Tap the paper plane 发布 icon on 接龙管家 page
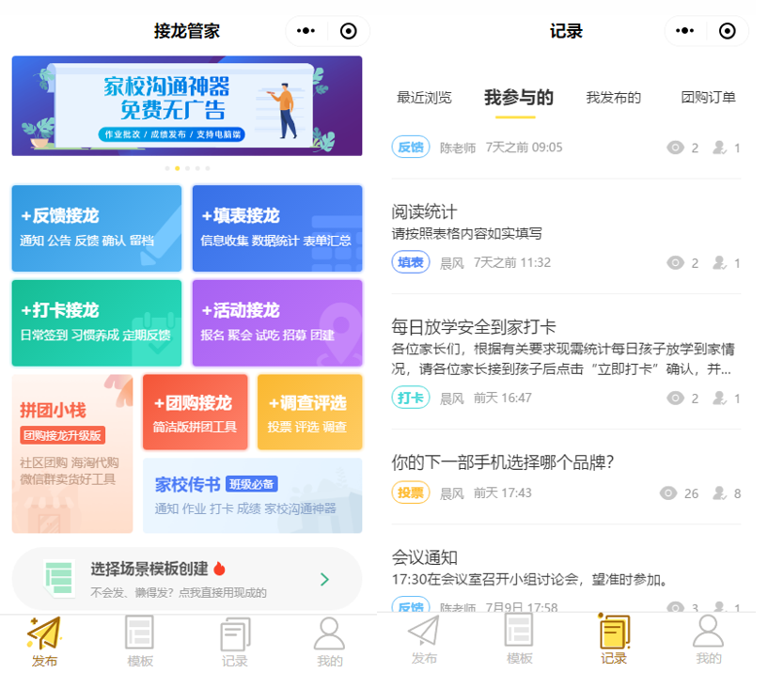The height and width of the screenshot is (688, 768). (x=44, y=633)
